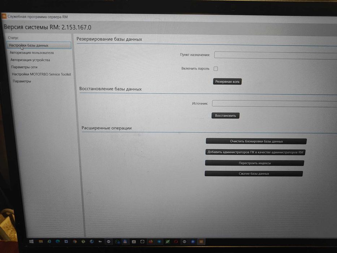This screenshot has width=337, height=253.
Task: Select the Параметры sidebar item
Action: (22, 81)
